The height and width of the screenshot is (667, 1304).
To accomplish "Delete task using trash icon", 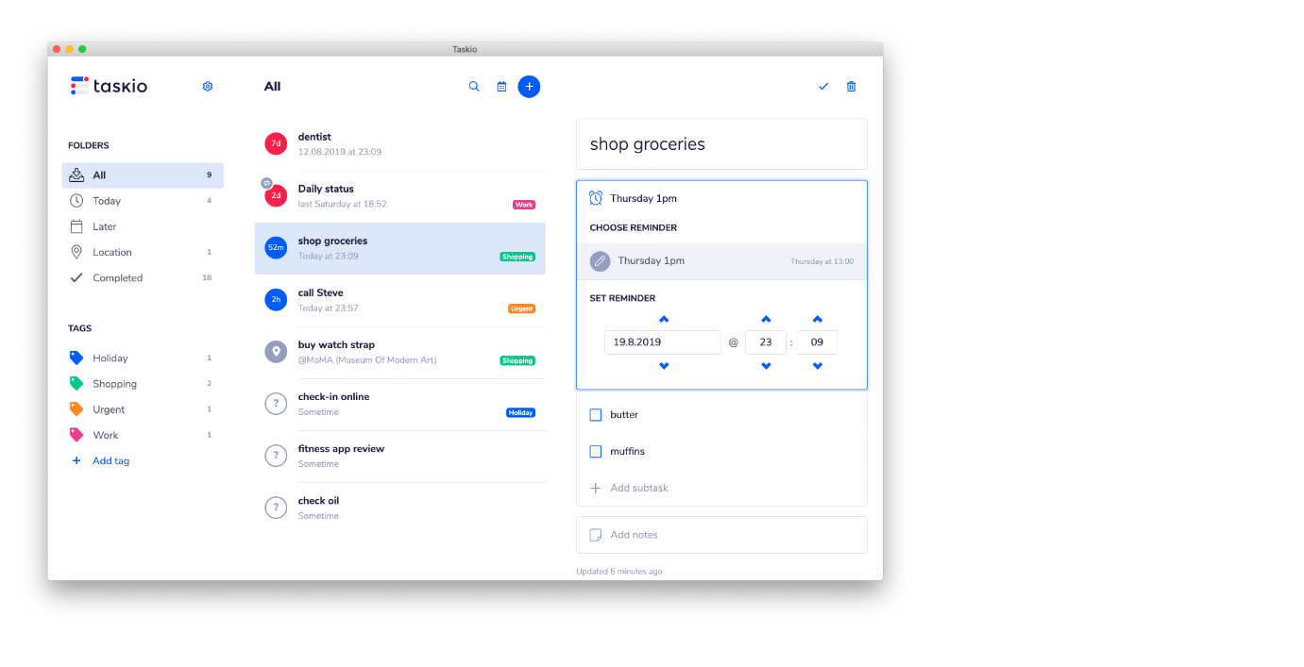I will [x=851, y=86].
